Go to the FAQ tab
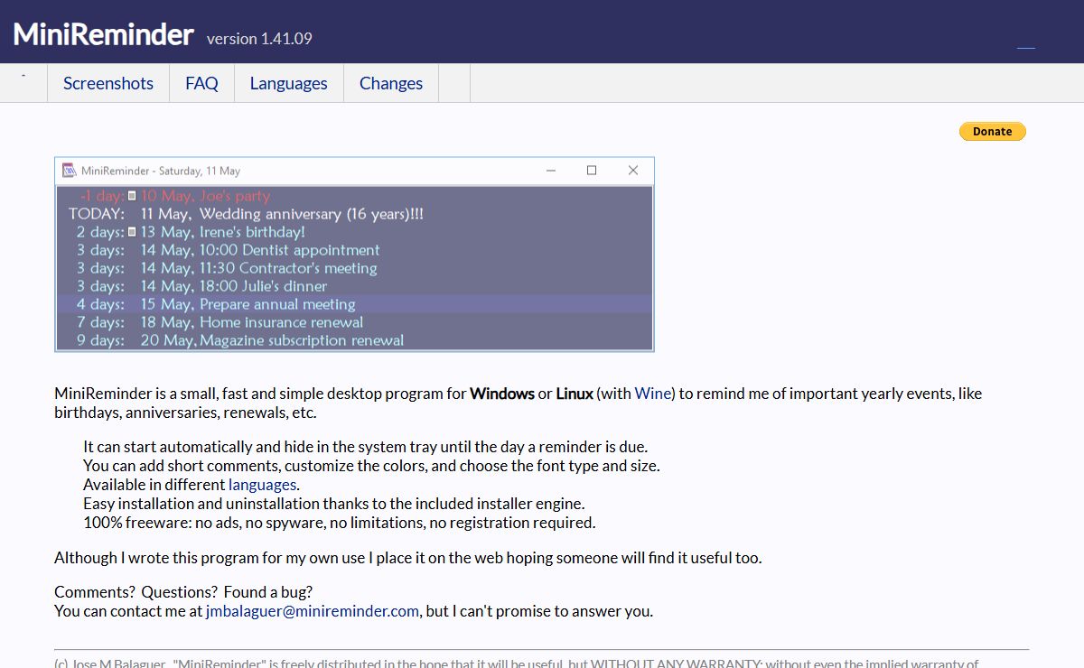The image size is (1084, 668). pyautogui.click(x=201, y=83)
